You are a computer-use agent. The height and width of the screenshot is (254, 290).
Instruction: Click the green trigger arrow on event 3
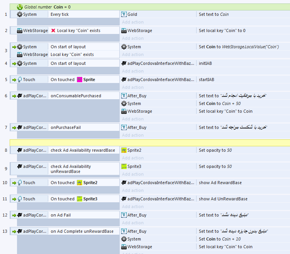coord(14,47)
